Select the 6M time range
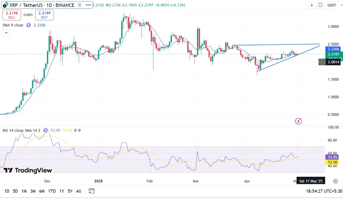The image size is (343, 199). tap(42, 191)
